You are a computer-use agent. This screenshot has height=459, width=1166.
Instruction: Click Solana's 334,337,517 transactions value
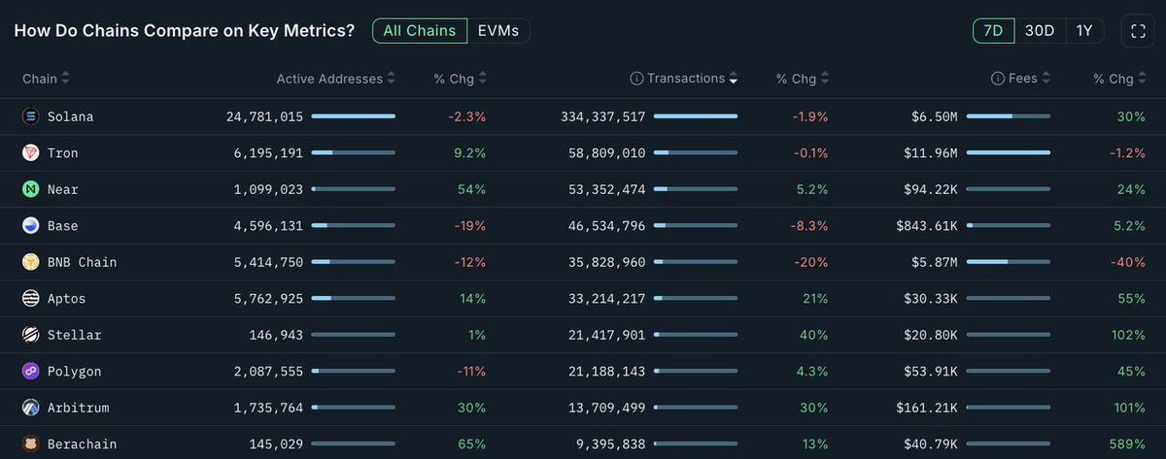602,116
